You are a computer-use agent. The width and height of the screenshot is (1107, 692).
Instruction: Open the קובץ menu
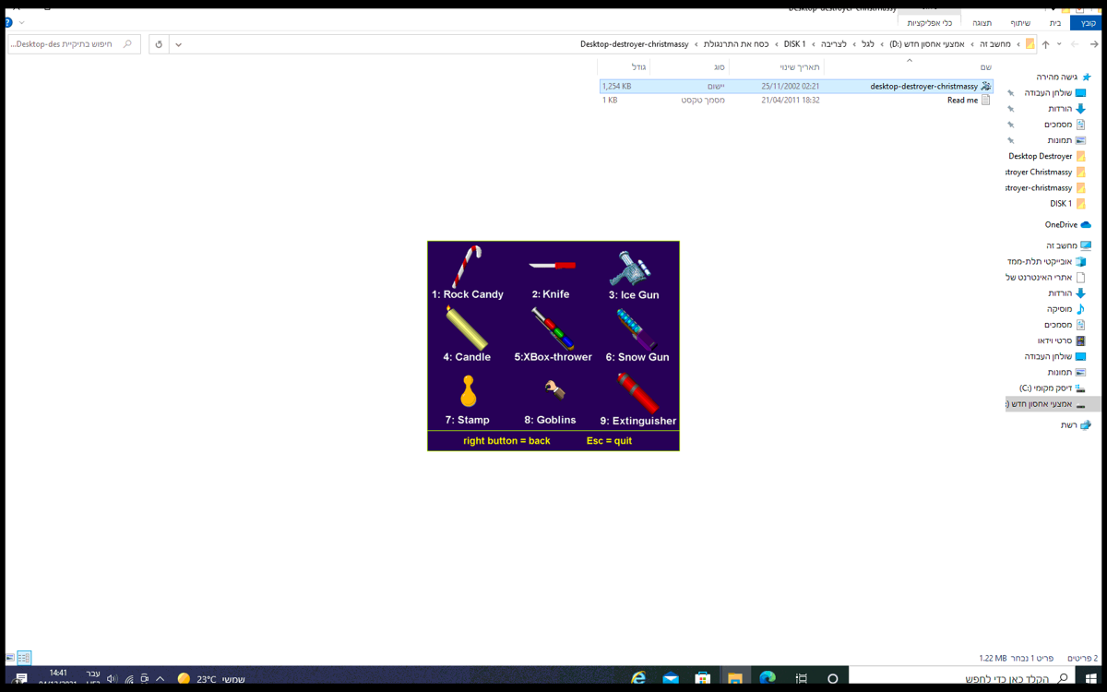1085,23
